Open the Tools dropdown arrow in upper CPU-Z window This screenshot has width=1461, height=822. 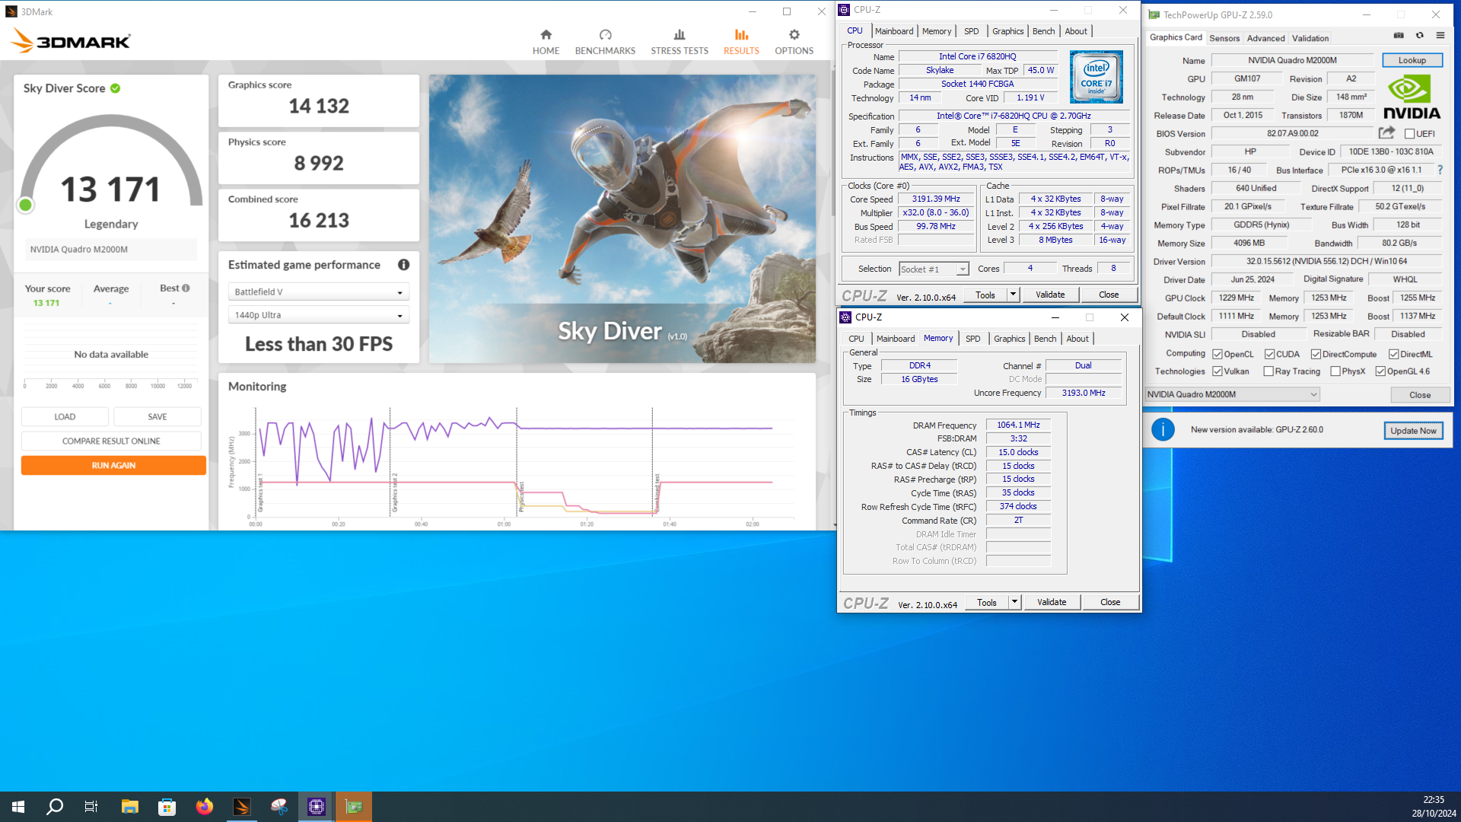point(1013,295)
